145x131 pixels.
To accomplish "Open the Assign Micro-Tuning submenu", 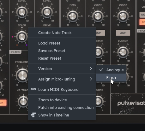I will point(62,79).
